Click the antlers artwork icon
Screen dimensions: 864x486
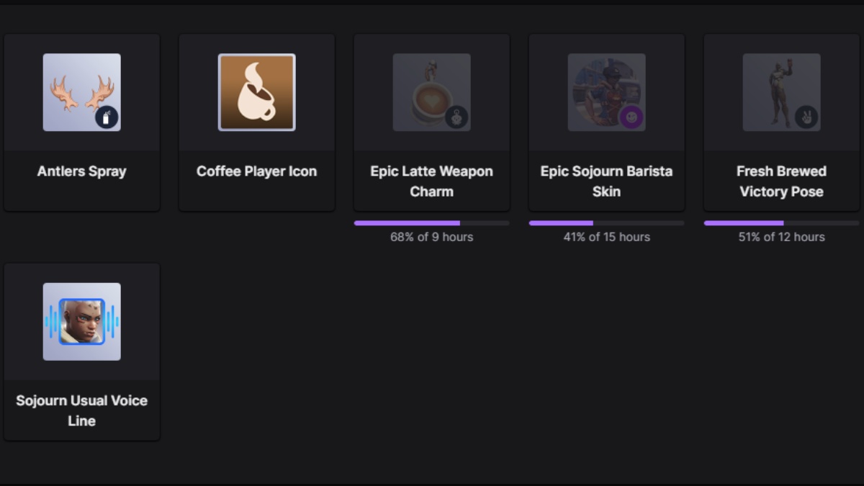[x=81, y=91]
